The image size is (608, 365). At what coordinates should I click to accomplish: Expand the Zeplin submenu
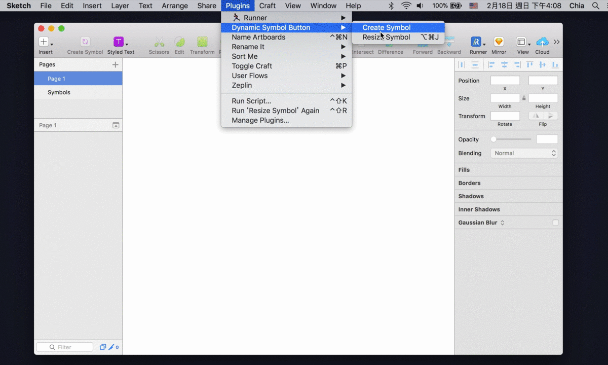tap(286, 85)
